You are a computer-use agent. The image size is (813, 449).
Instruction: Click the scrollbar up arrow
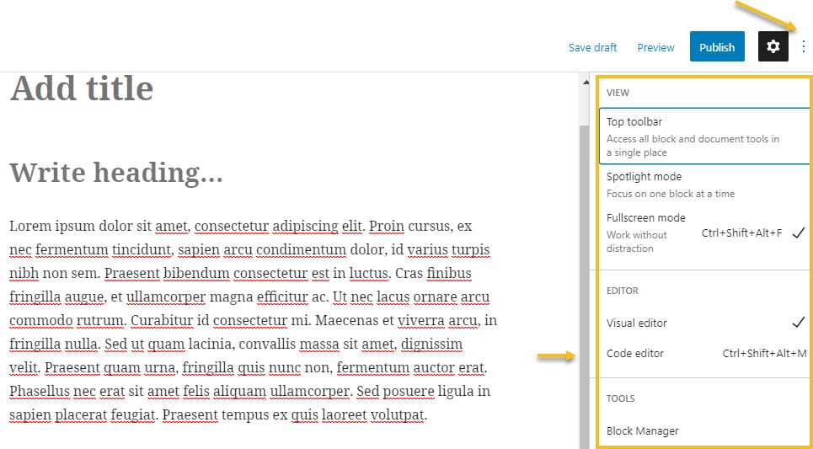[586, 82]
